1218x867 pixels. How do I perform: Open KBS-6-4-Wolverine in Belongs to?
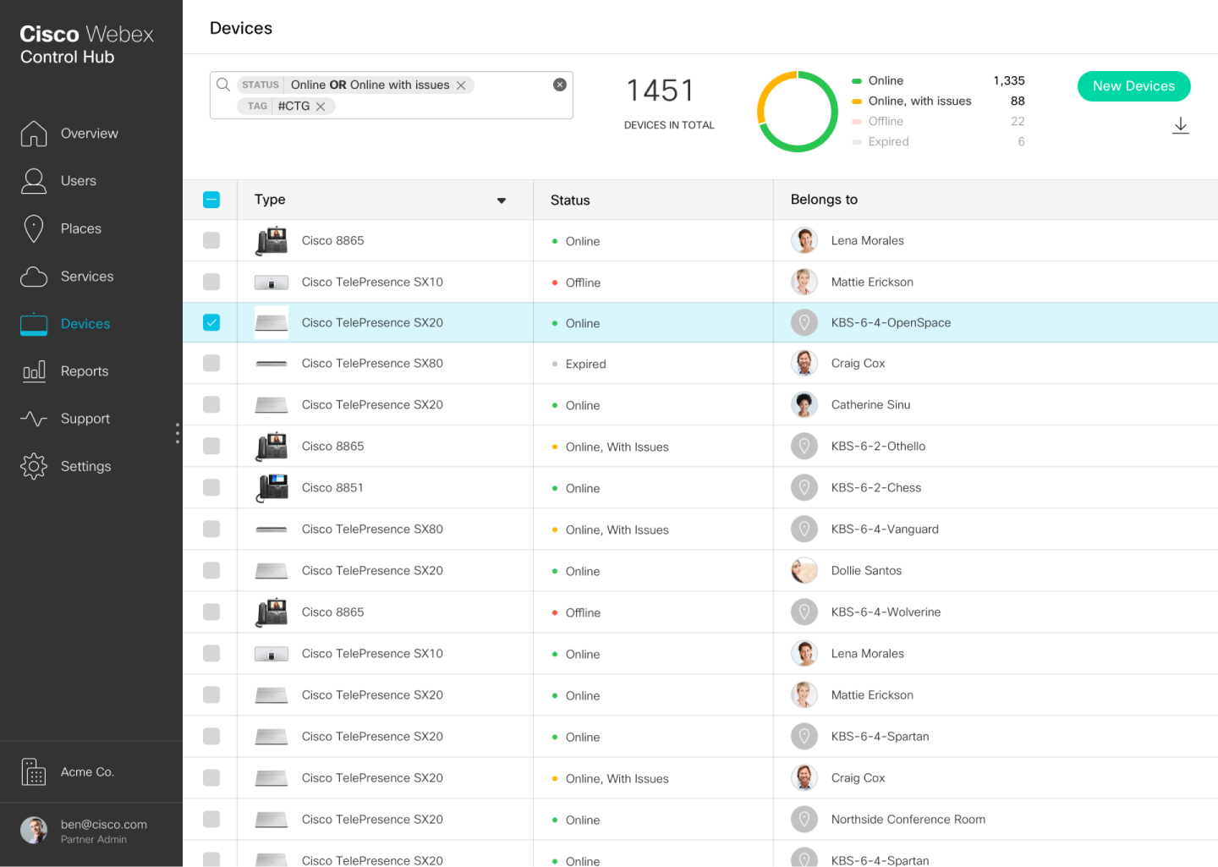(886, 612)
